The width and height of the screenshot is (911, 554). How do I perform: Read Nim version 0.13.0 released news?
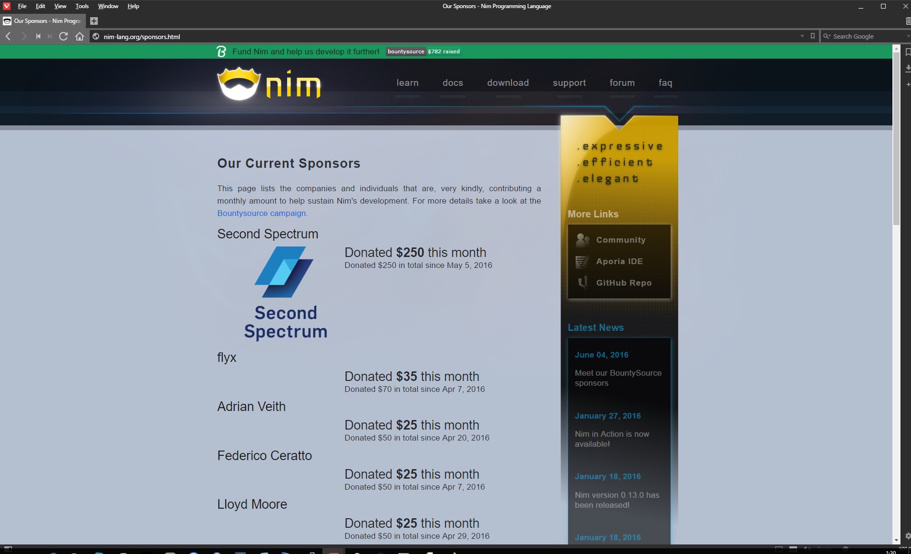(x=617, y=500)
